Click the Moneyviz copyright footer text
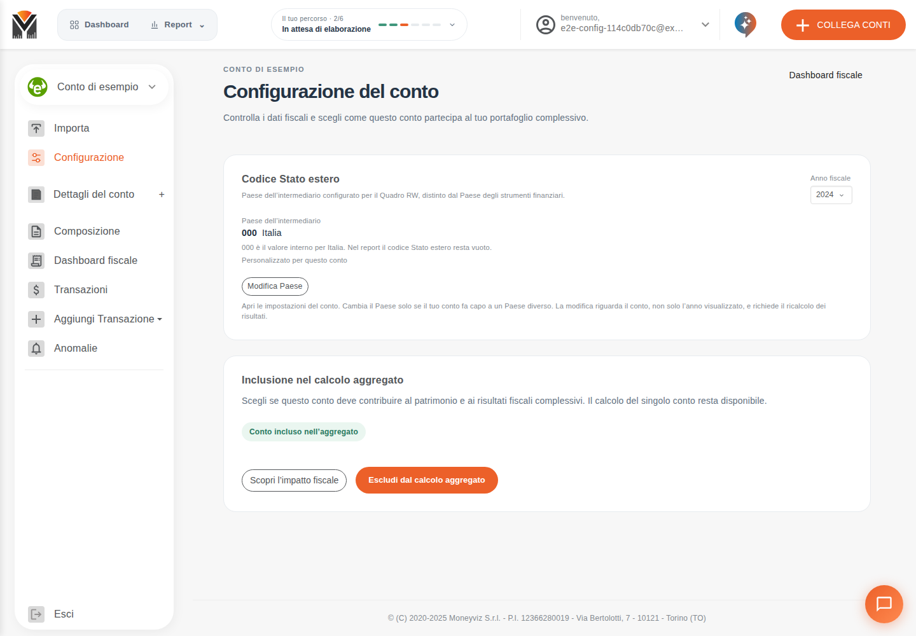Image resolution: width=916 pixels, height=636 pixels. pos(547,618)
